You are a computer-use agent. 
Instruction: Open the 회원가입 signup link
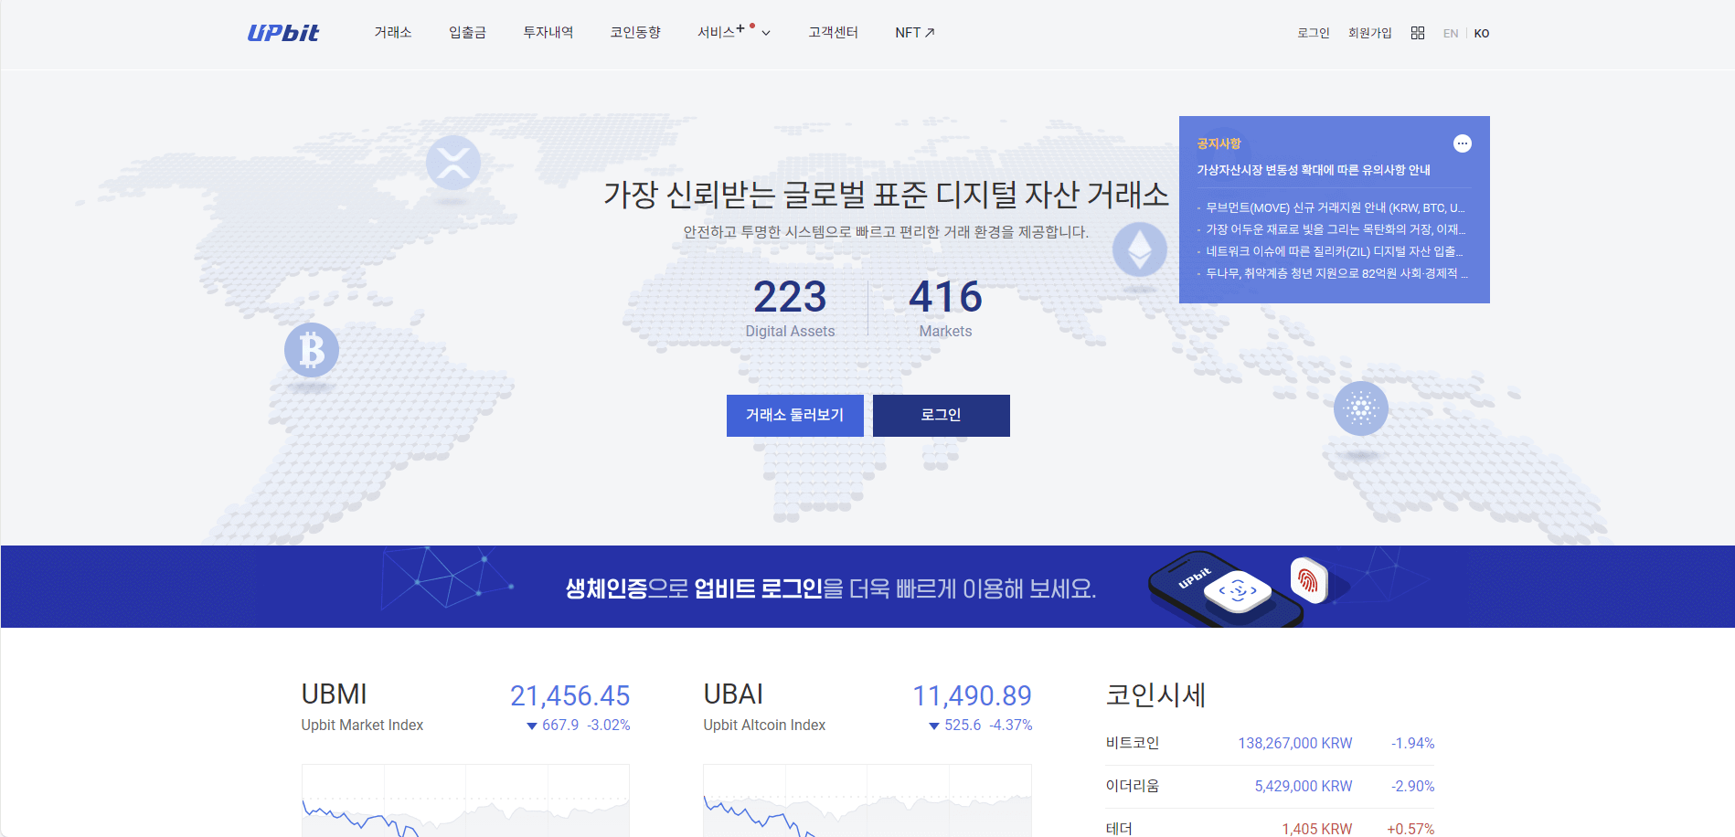pos(1369,32)
